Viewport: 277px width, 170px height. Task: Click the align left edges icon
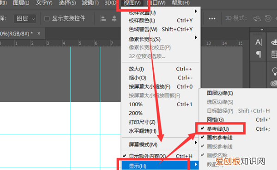click(x=103, y=18)
